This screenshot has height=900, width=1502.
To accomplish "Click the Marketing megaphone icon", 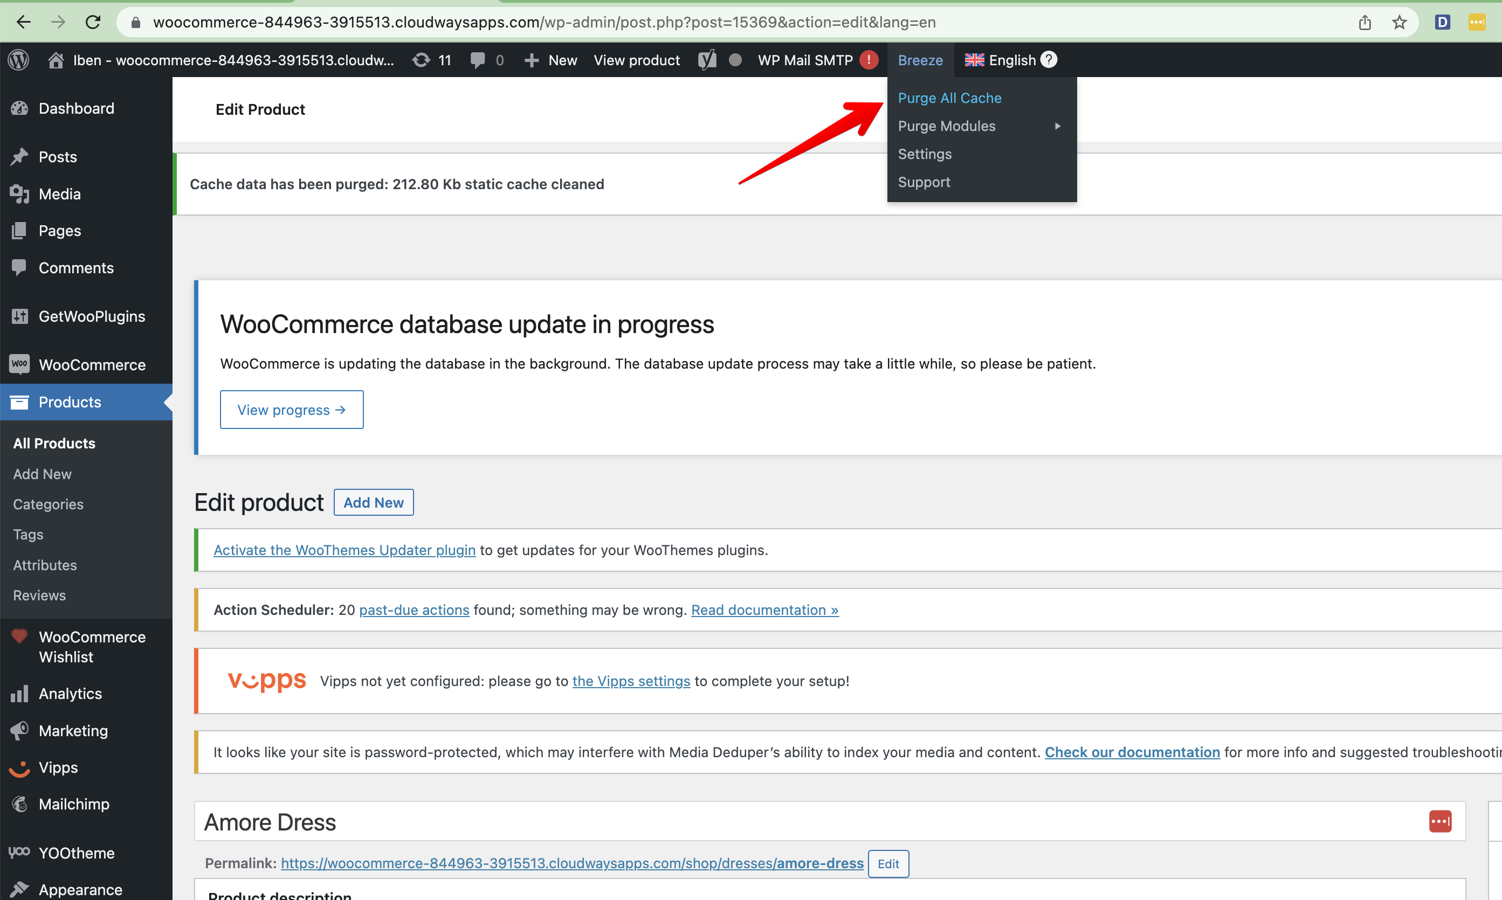I will [x=19, y=730].
